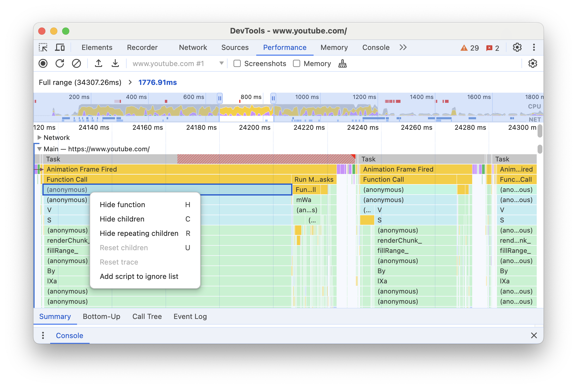This screenshot has height=388, width=577.
Task: Click the clear recording button
Action: click(x=76, y=64)
